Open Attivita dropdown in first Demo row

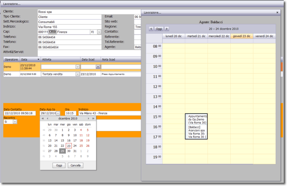coord(77,67)
